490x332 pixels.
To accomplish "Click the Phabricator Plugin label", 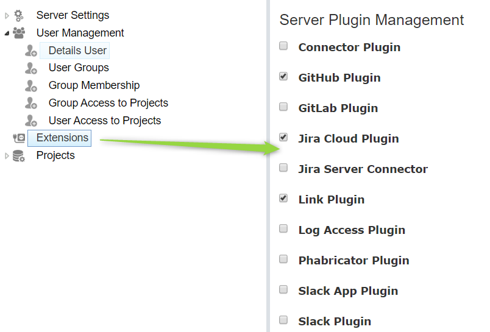I will coord(353,261).
